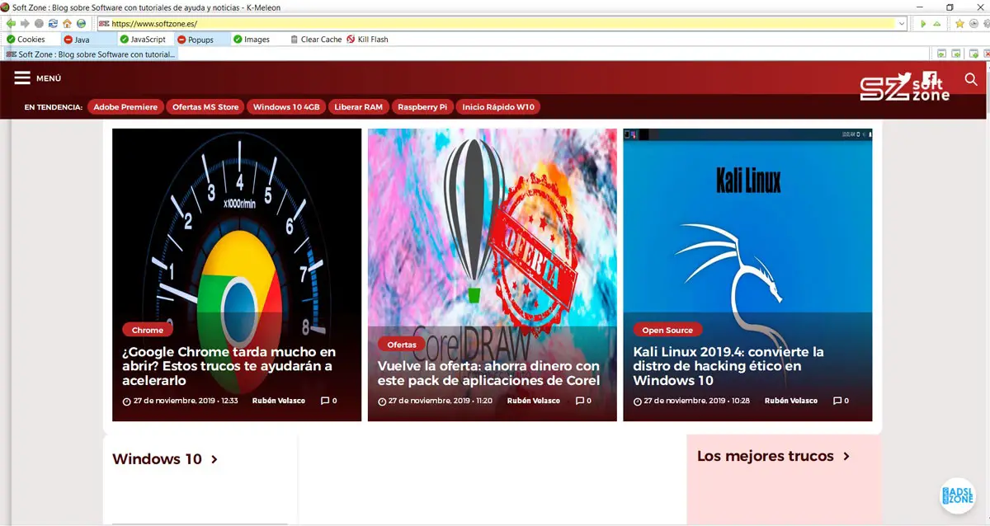990x526 pixels.
Task: Open the Kali Linux 2019.4 article title
Action: 728,366
